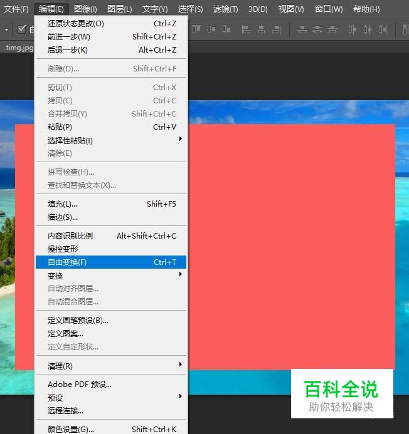Click the align horizontal centers icon
The height and width of the screenshot is (434, 409).
(261, 29)
